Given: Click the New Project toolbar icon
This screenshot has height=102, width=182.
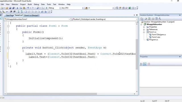Looking at the screenshot, I should pos(2,8).
